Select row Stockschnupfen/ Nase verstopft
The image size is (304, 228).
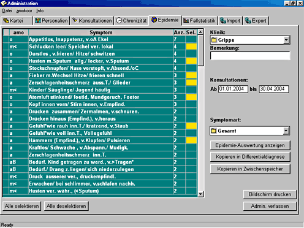(x=100, y=68)
